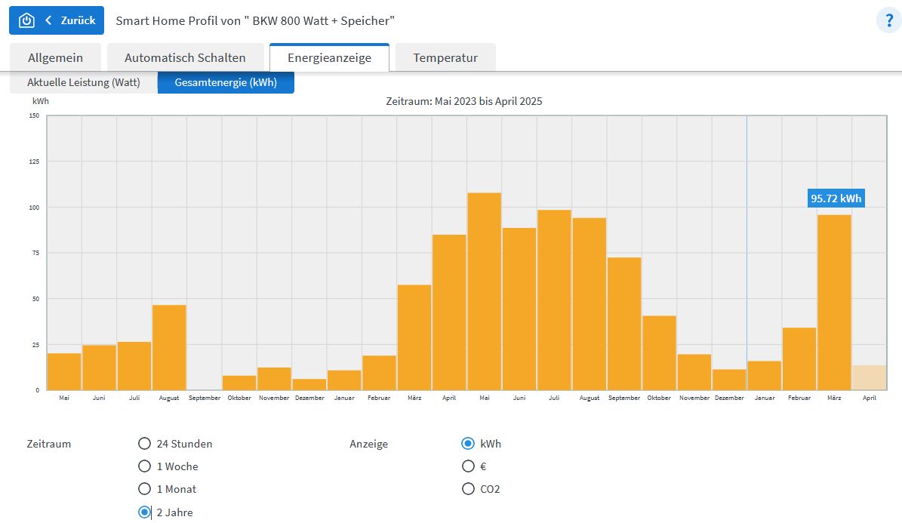
Task: Open the Automatisch Schalten tab
Action: pyautogui.click(x=185, y=57)
